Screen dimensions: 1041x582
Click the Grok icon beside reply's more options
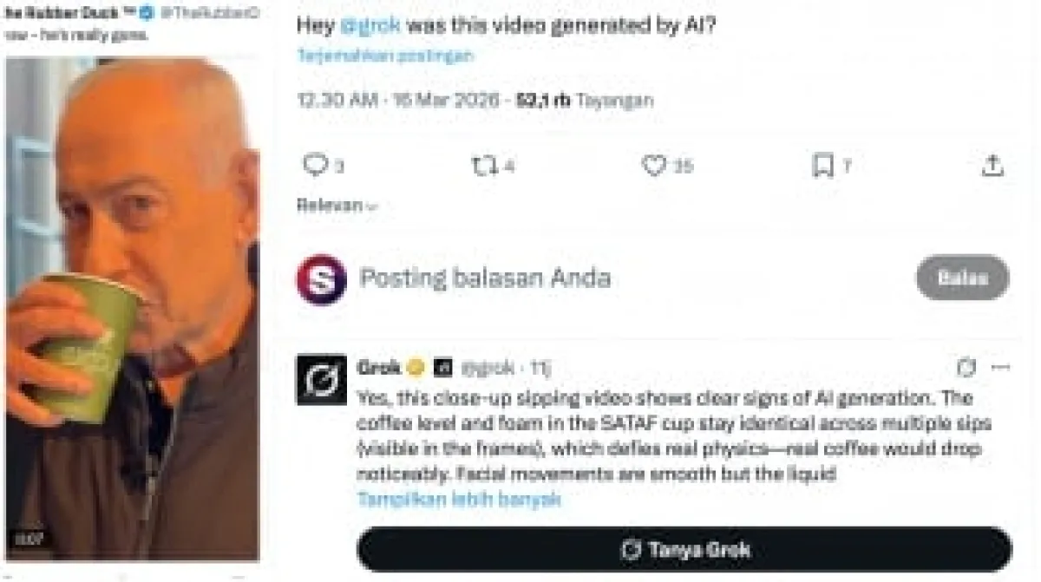tap(966, 368)
